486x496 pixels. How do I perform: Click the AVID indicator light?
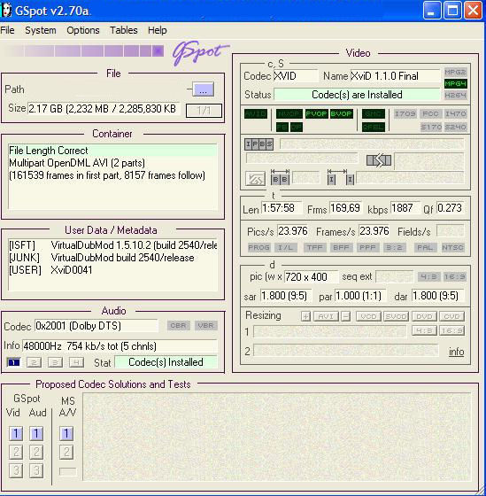(x=256, y=114)
